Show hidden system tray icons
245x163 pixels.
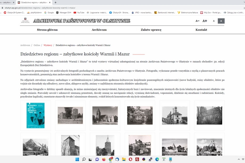tap(239, 159)
